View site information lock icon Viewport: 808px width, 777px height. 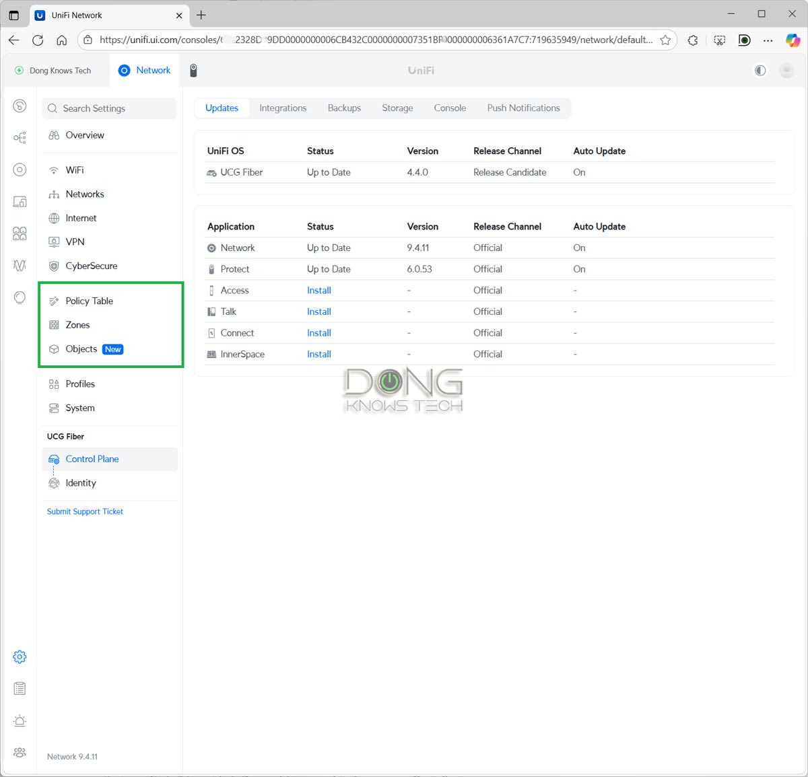tap(88, 40)
